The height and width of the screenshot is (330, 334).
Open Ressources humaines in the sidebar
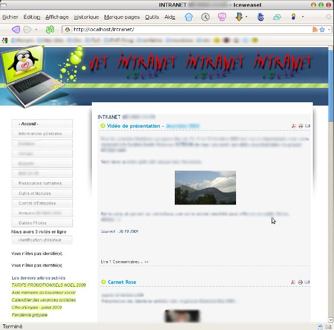(42, 183)
